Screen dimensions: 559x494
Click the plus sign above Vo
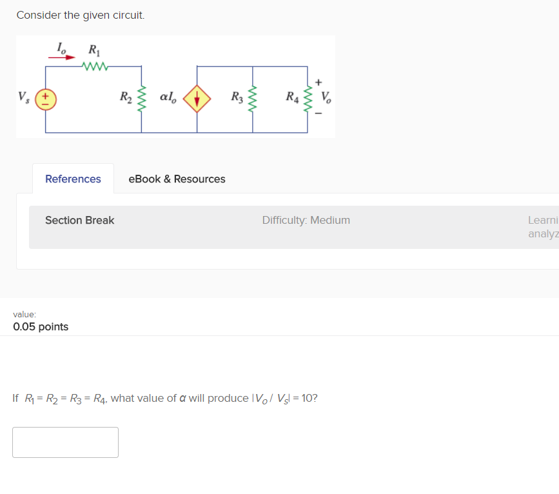(x=317, y=82)
